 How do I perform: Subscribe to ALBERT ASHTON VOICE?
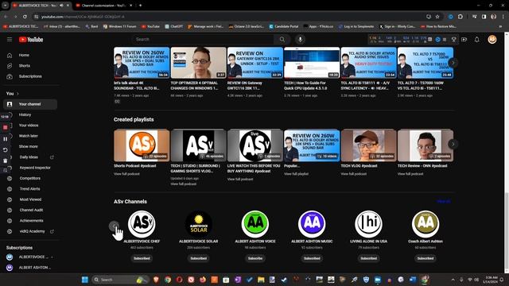click(255, 258)
